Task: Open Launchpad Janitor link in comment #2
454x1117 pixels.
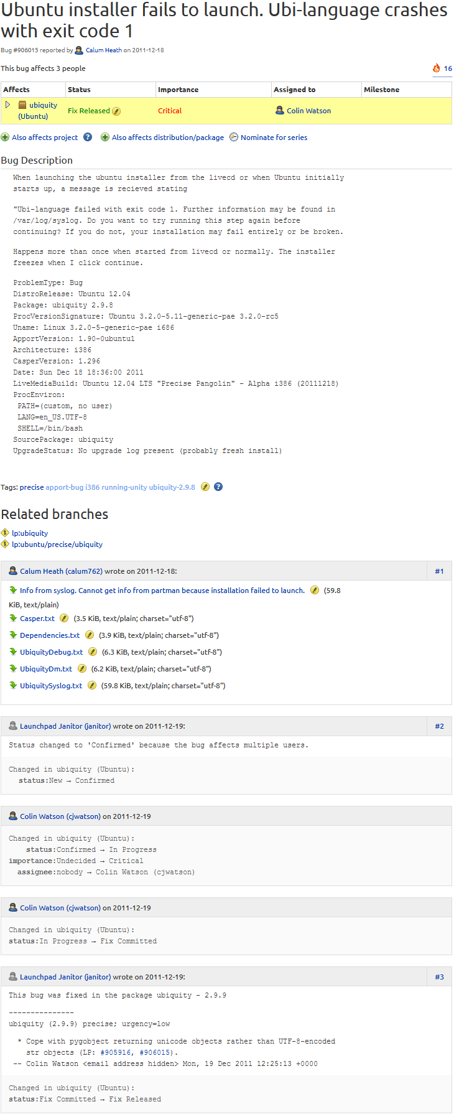Action: click(x=65, y=726)
